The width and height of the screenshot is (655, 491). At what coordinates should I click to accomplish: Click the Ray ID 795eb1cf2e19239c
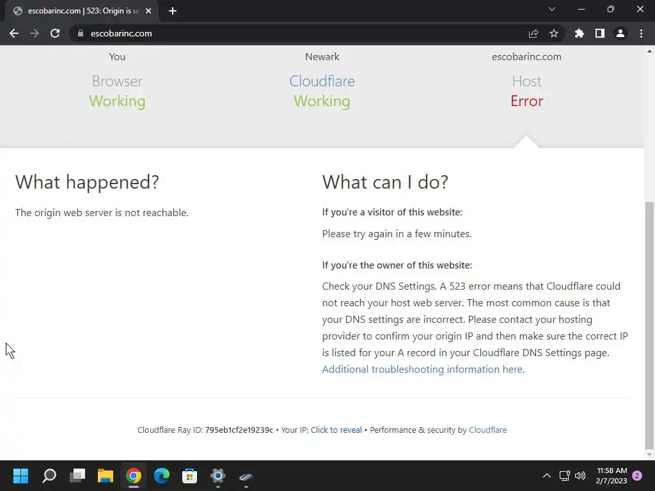[x=239, y=430]
